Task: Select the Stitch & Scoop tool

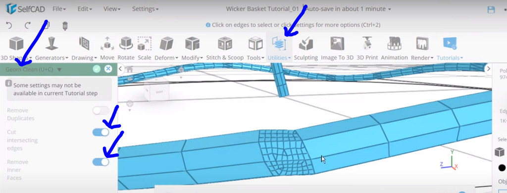Action: (225, 48)
